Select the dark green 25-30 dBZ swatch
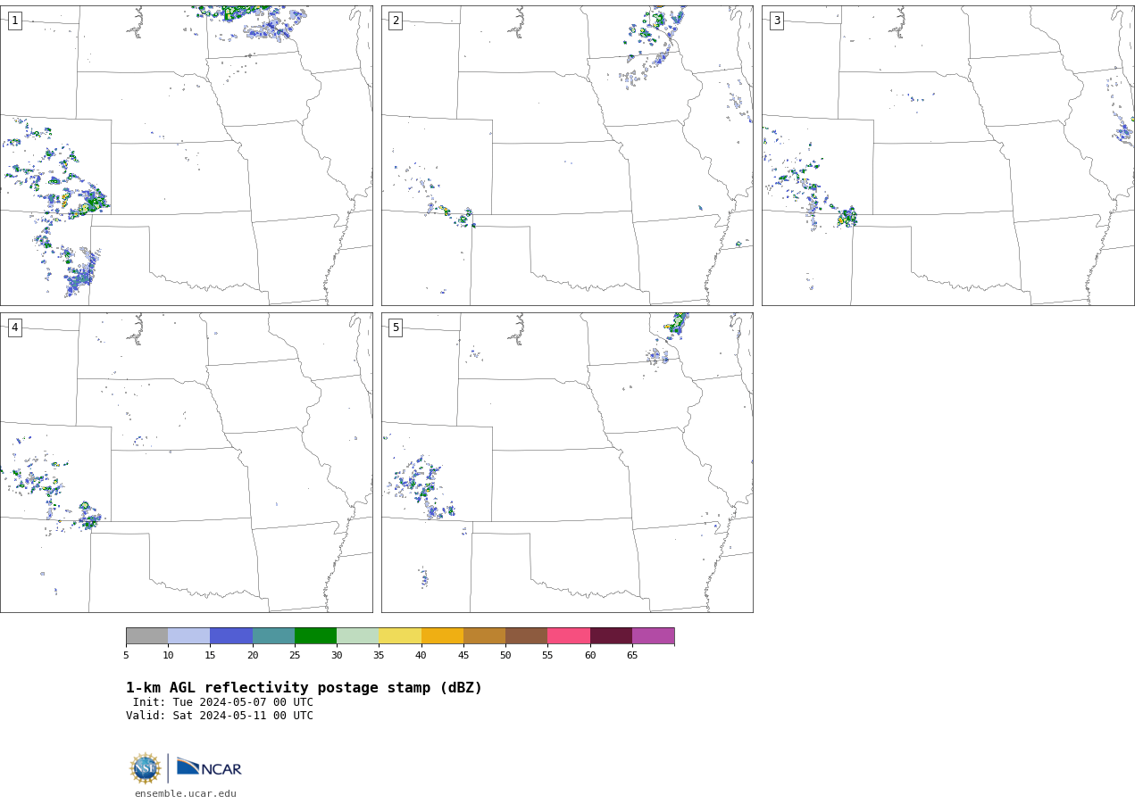 coord(315,635)
